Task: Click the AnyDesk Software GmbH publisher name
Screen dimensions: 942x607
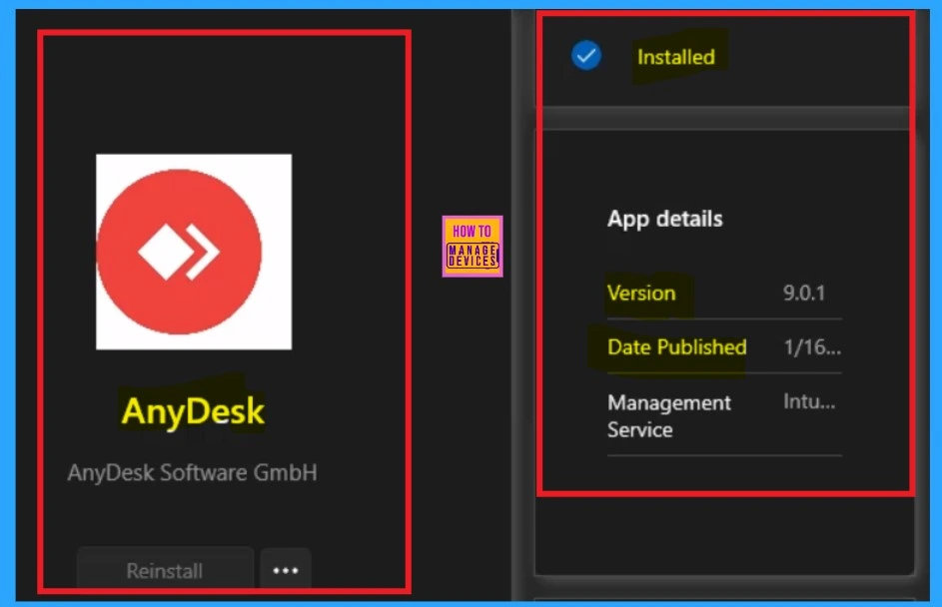Action: pos(192,472)
